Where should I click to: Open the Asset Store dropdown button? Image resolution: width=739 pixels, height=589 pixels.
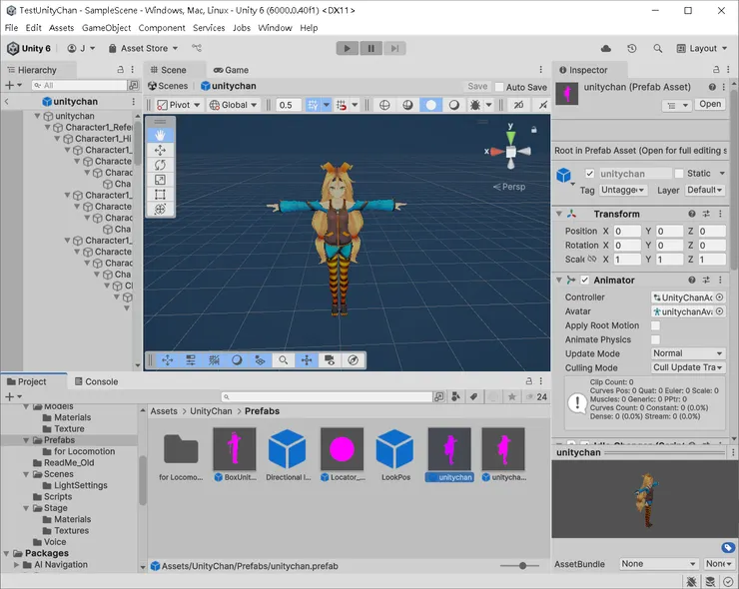[x=144, y=48]
